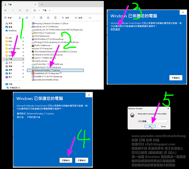Open the 排序 (Sort) dropdown

(x=66, y=18)
